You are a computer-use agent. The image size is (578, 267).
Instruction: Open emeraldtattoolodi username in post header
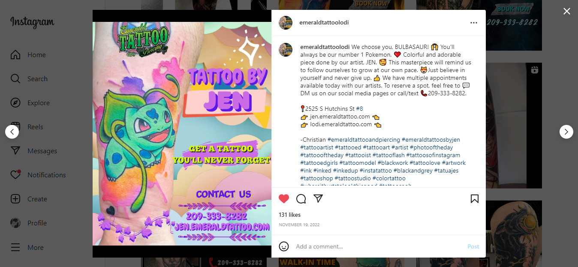(x=324, y=23)
